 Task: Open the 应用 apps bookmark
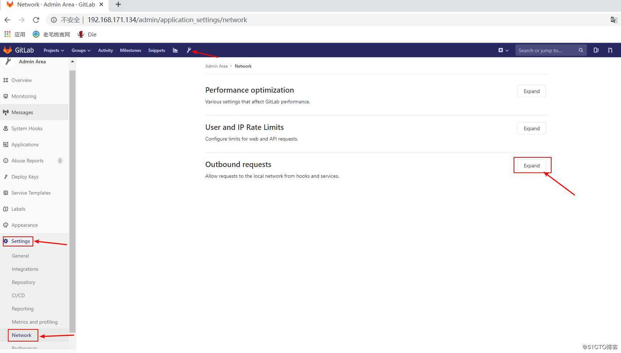click(x=15, y=34)
